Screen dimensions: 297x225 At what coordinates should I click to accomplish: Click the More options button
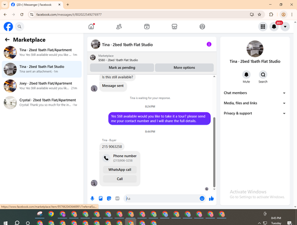click(184, 68)
